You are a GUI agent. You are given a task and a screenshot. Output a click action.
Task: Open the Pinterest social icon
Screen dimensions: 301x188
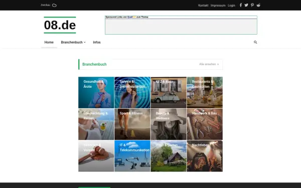click(252, 5)
